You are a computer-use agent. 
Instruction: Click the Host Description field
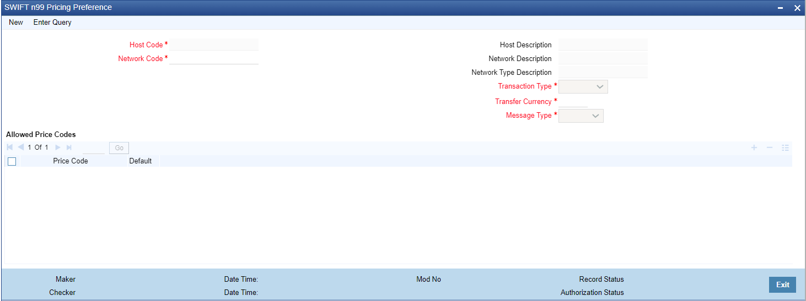tap(603, 45)
